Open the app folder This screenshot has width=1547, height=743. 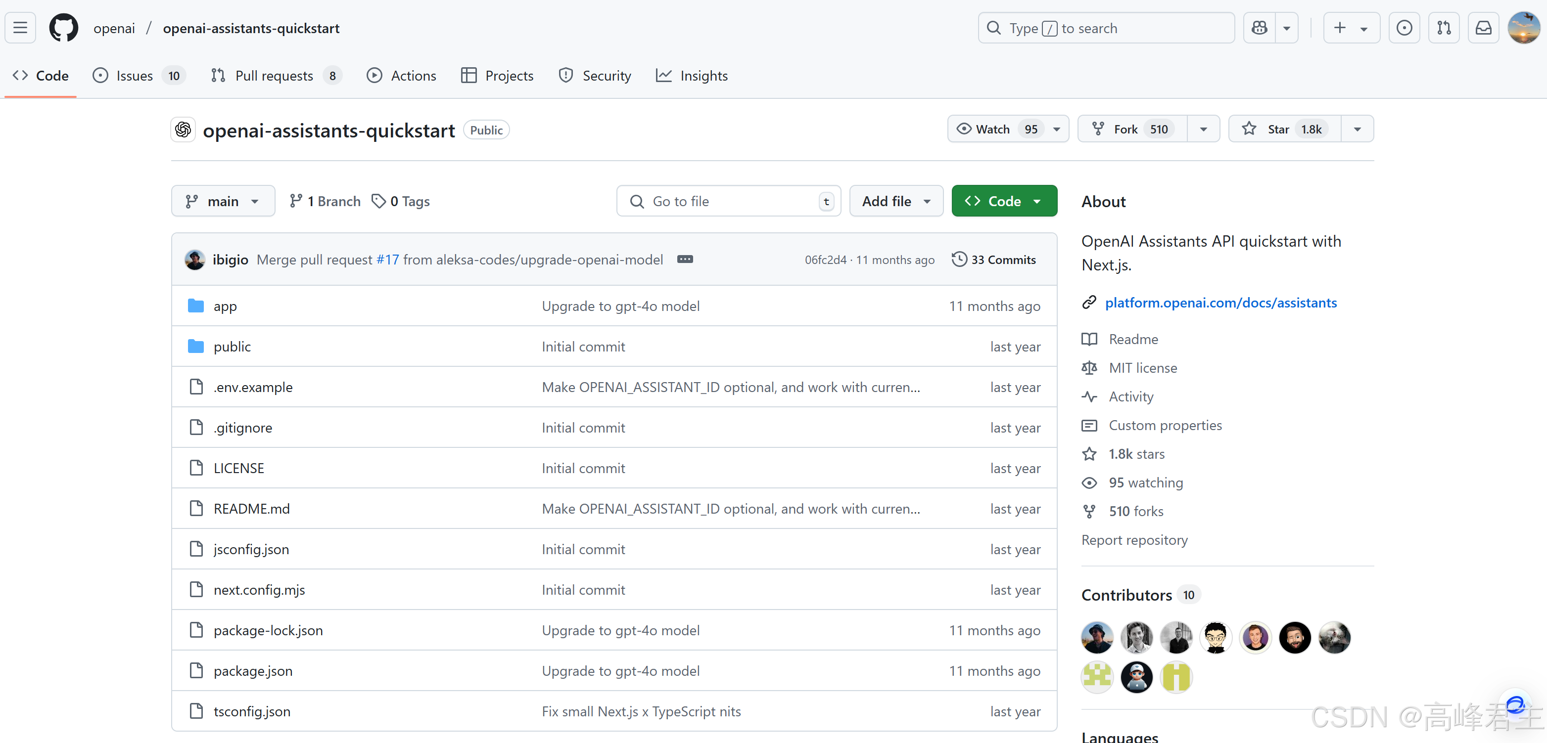(x=225, y=306)
